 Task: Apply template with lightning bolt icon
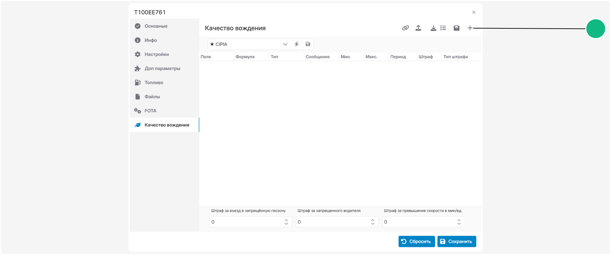[297, 44]
